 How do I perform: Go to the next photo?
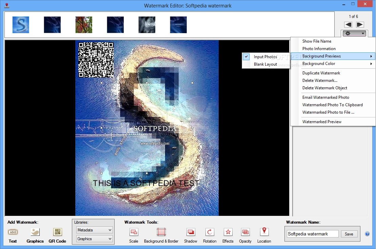click(360, 25)
